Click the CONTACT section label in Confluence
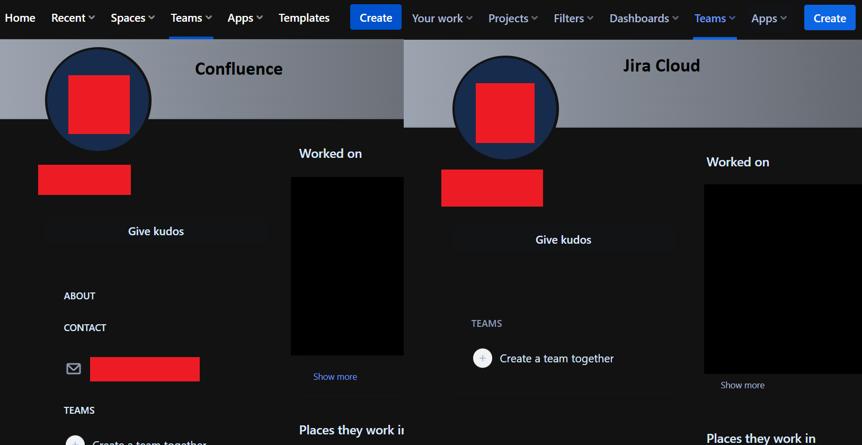862x445 pixels. 85,328
